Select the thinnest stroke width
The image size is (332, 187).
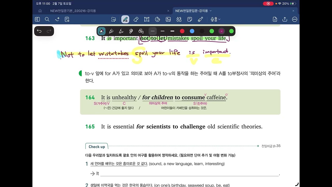click(153, 31)
